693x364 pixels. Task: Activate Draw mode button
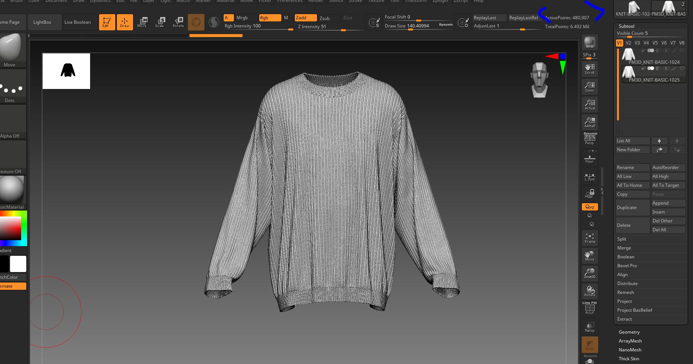point(125,22)
